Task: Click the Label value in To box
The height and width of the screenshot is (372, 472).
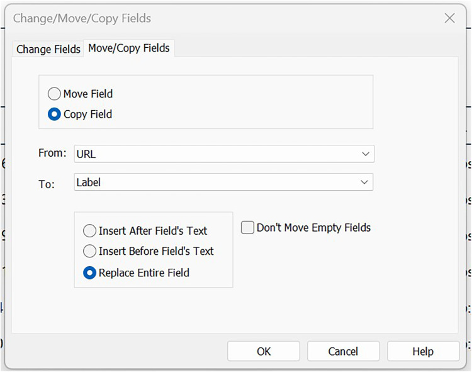Action: 89,183
